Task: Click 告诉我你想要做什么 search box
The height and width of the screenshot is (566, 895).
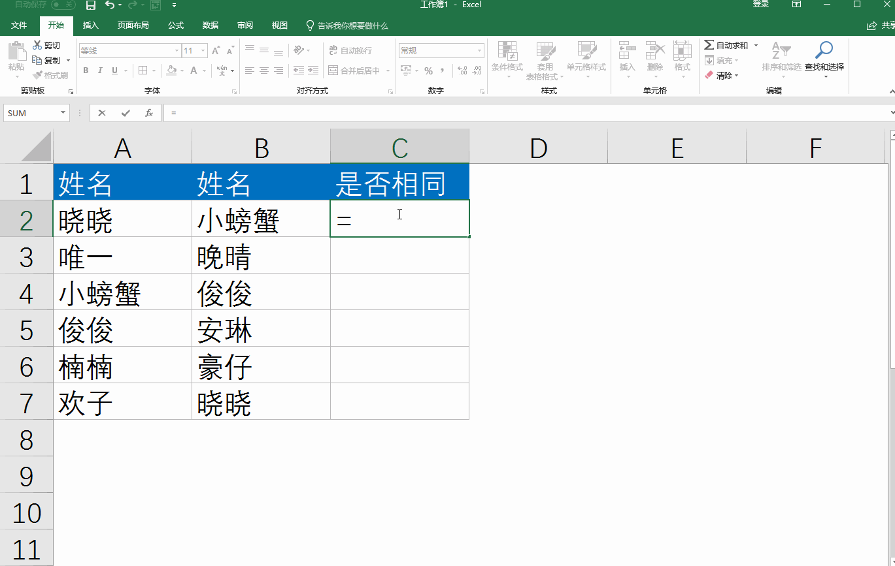Action: (x=347, y=25)
